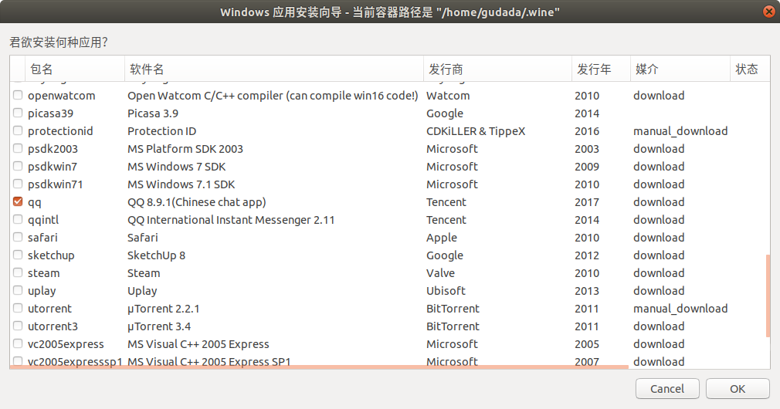The width and height of the screenshot is (780, 409).
Task: Click publisher 'CDKiLLER & TippeX'
Action: 476,131
